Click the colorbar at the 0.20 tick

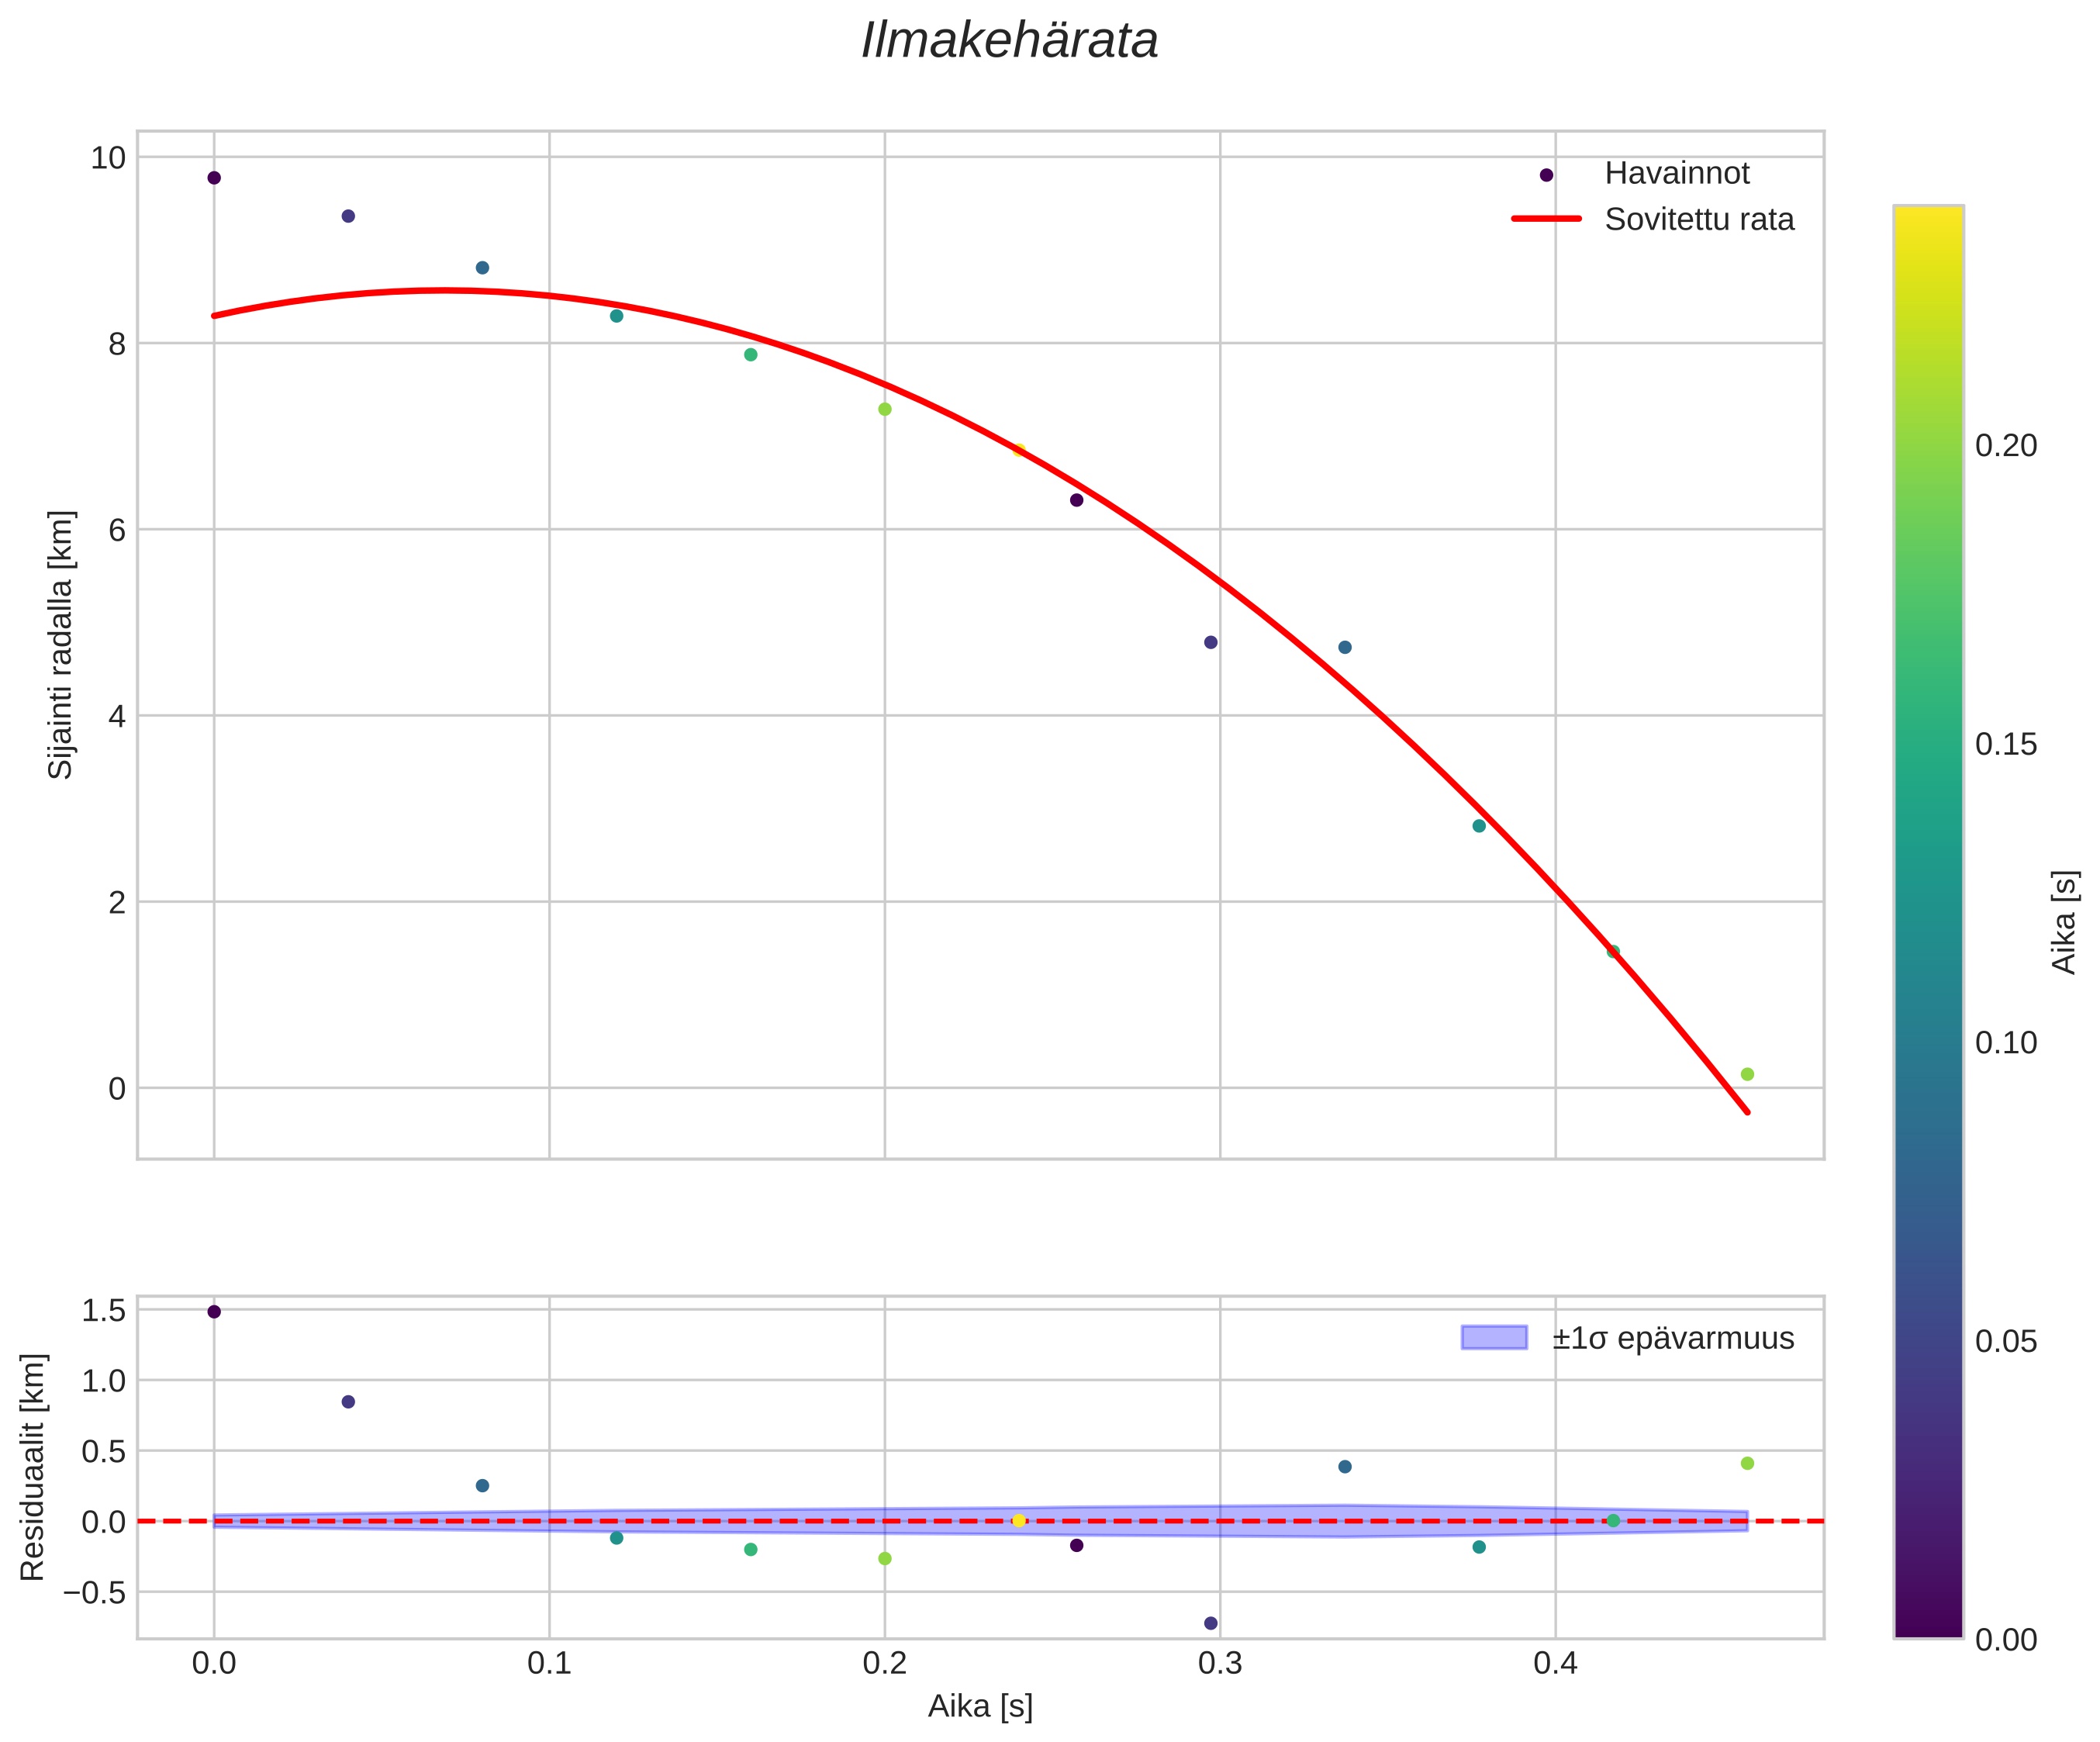click(x=1928, y=446)
